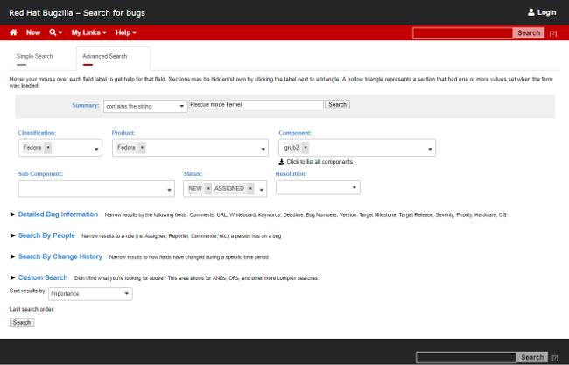Click the Resolution field label
The height and width of the screenshot is (365, 569).
tap(291, 174)
